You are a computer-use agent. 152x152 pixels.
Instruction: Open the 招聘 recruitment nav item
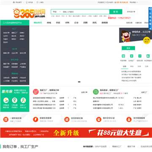(85, 22)
